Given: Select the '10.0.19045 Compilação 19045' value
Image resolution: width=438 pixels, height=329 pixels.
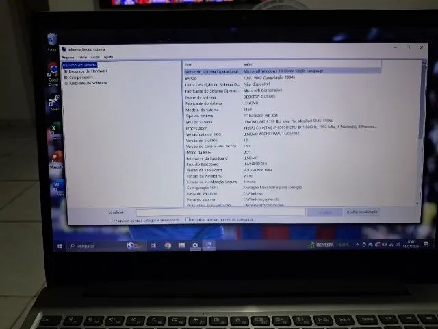Looking at the screenshot, I should pyautogui.click(x=269, y=77).
